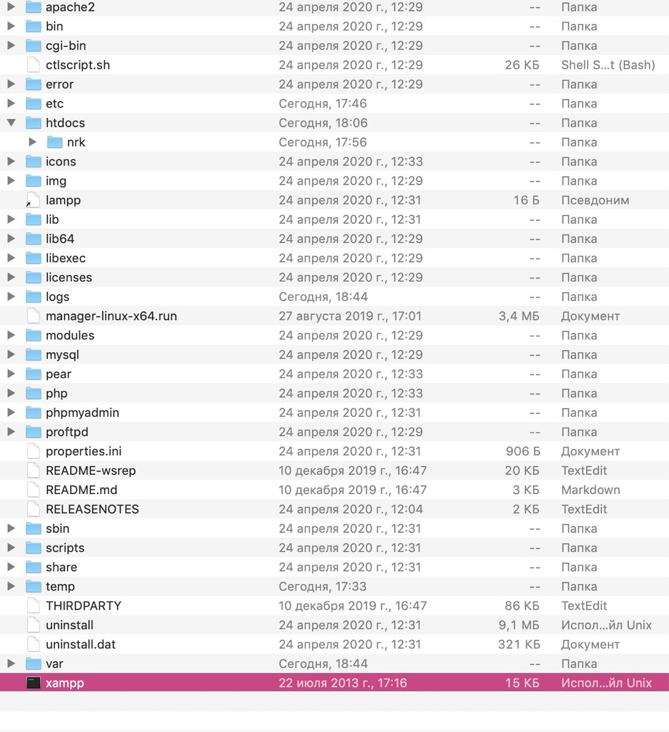Viewport: 669px width, 732px height.
Task: Click the size value 86 КБ
Action: (x=523, y=606)
